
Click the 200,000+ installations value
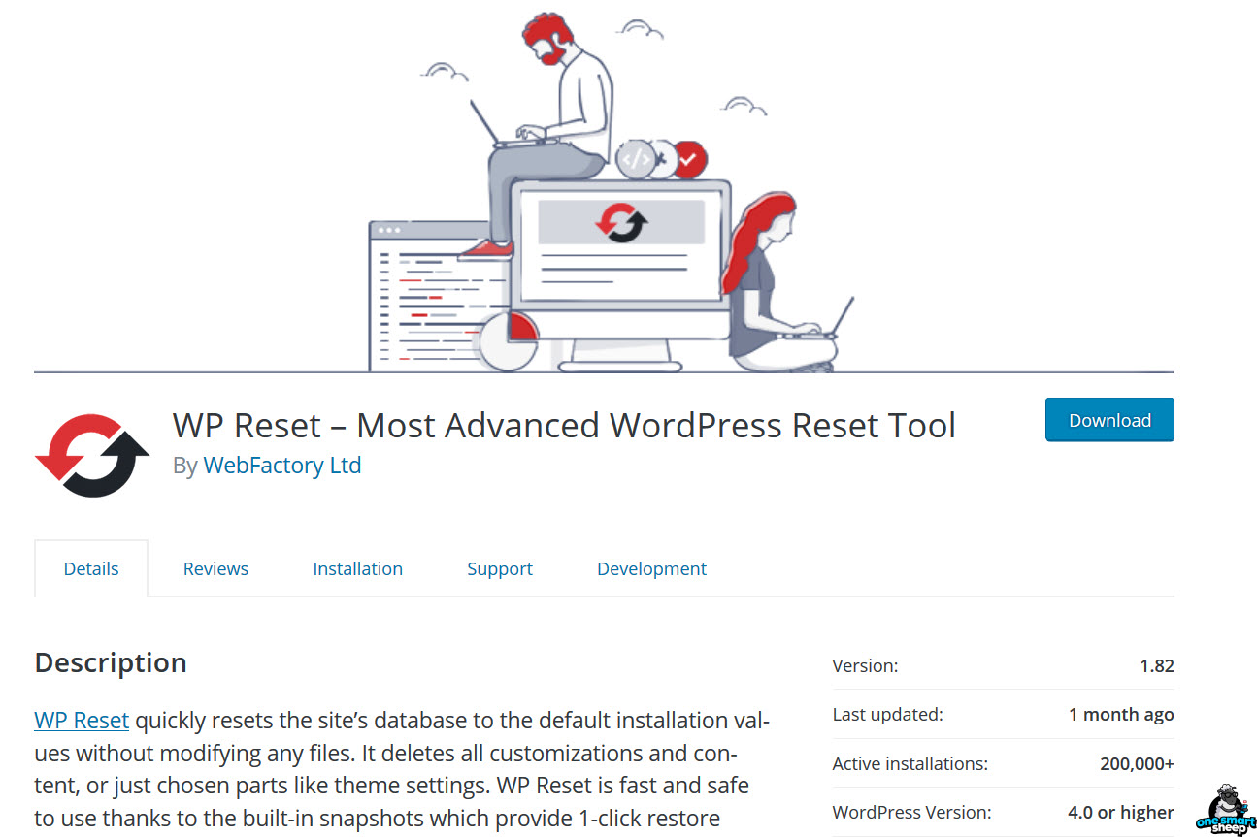pos(1137,764)
